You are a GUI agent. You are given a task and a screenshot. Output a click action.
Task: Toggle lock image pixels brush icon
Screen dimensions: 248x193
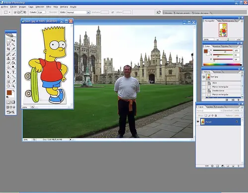point(209,115)
